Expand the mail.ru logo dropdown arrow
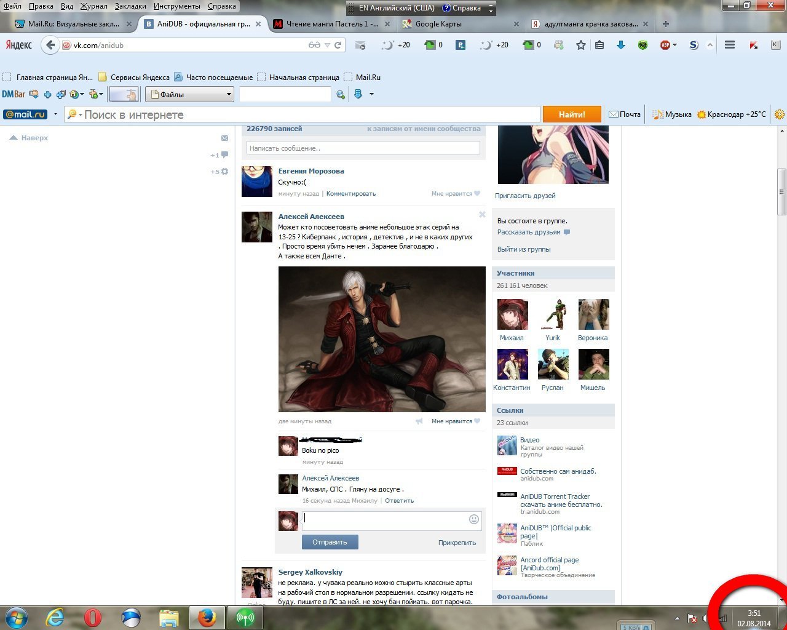The image size is (787, 630). [55, 114]
